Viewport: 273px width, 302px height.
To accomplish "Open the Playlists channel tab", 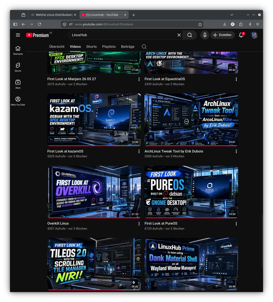I will point(109,47).
